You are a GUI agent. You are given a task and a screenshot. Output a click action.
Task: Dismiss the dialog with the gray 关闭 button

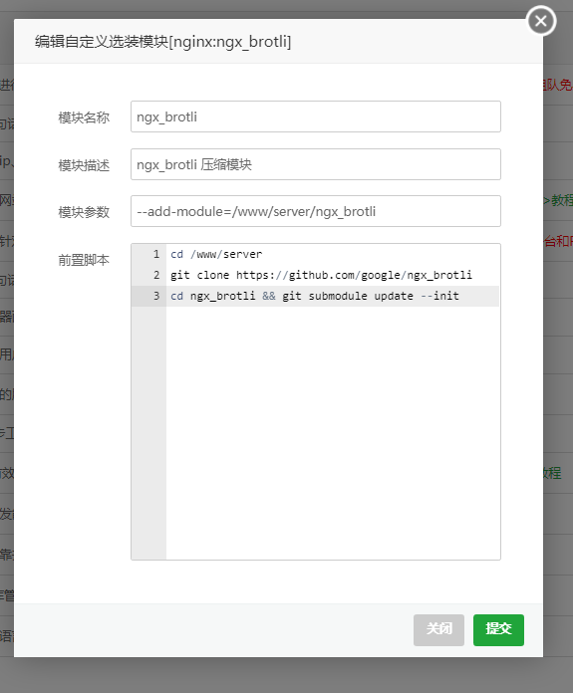[x=438, y=630]
